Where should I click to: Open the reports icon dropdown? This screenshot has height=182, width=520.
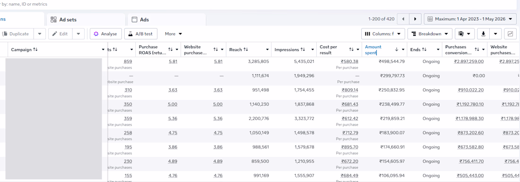tap(464, 34)
